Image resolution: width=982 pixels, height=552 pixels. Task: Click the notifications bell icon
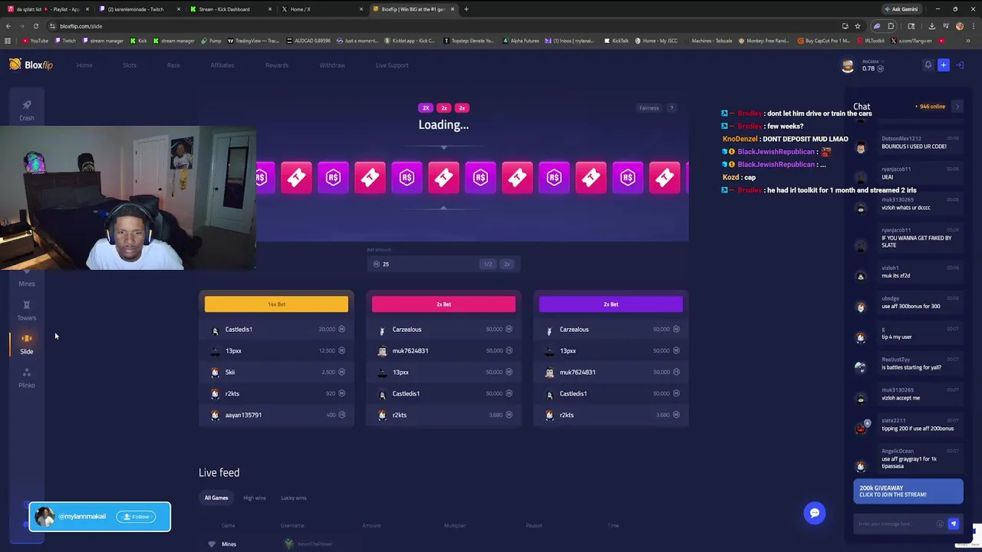pos(928,65)
